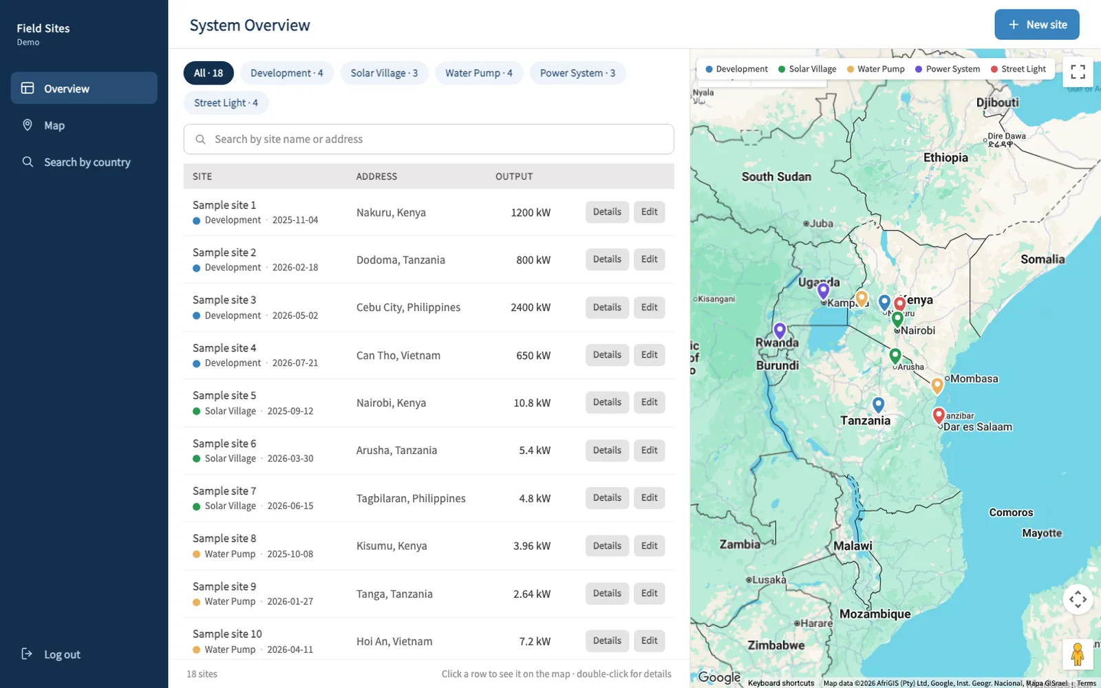Open the Map pin sidebar icon
The height and width of the screenshot is (688, 1101).
28,125
